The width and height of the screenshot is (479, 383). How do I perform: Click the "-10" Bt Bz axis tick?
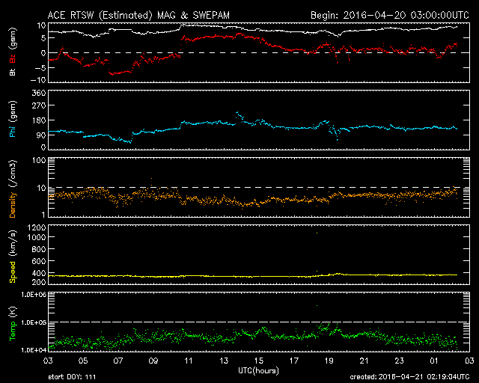38,80
